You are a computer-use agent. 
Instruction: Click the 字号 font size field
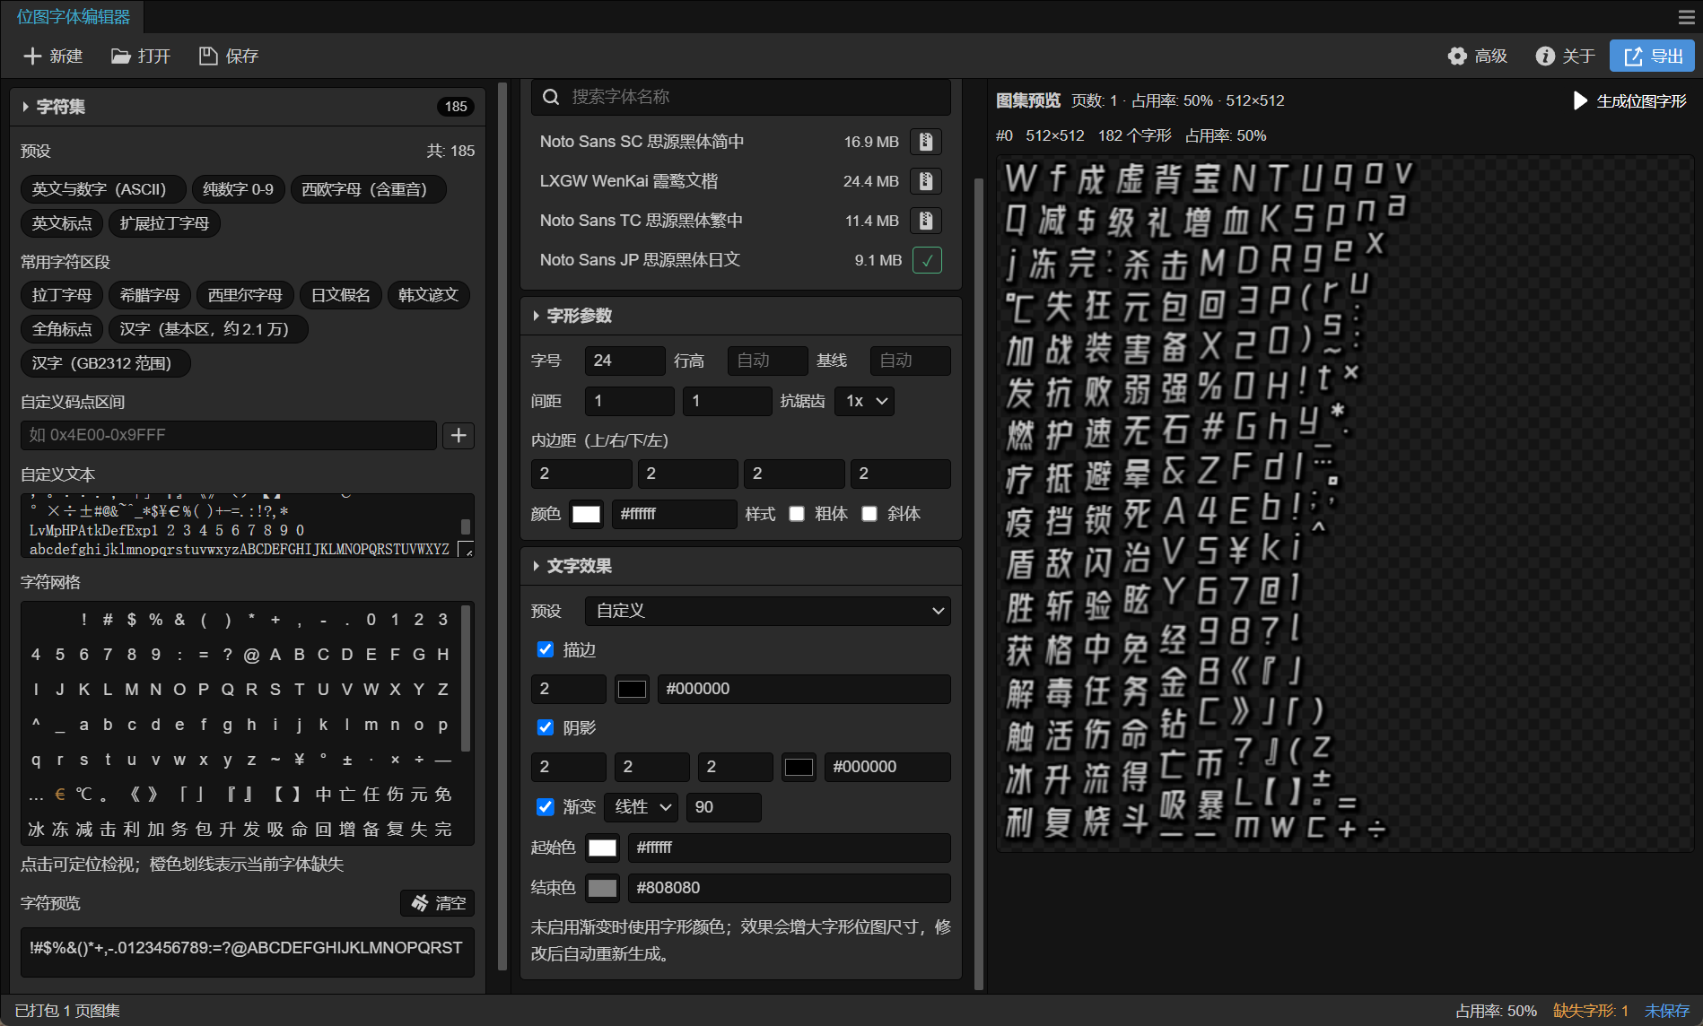624,361
